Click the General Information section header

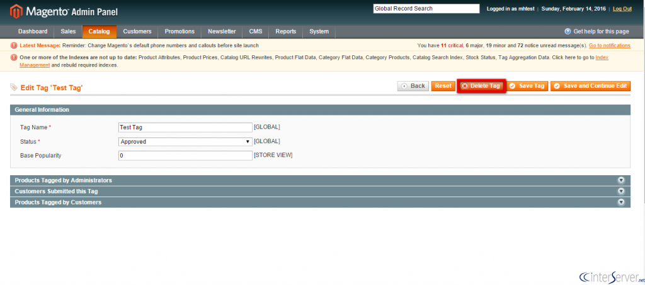[320, 110]
